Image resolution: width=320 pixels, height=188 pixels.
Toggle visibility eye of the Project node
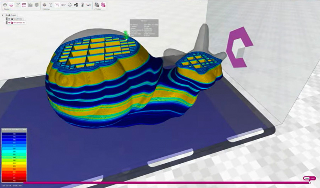(6, 15)
